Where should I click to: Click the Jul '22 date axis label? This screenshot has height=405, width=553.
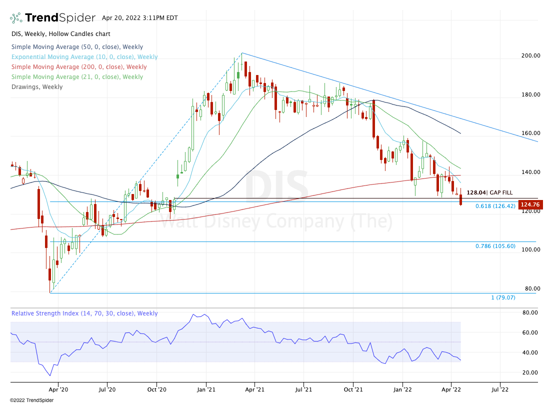pos(500,389)
